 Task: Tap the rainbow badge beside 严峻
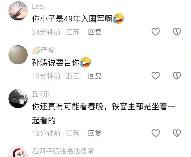(36, 50)
